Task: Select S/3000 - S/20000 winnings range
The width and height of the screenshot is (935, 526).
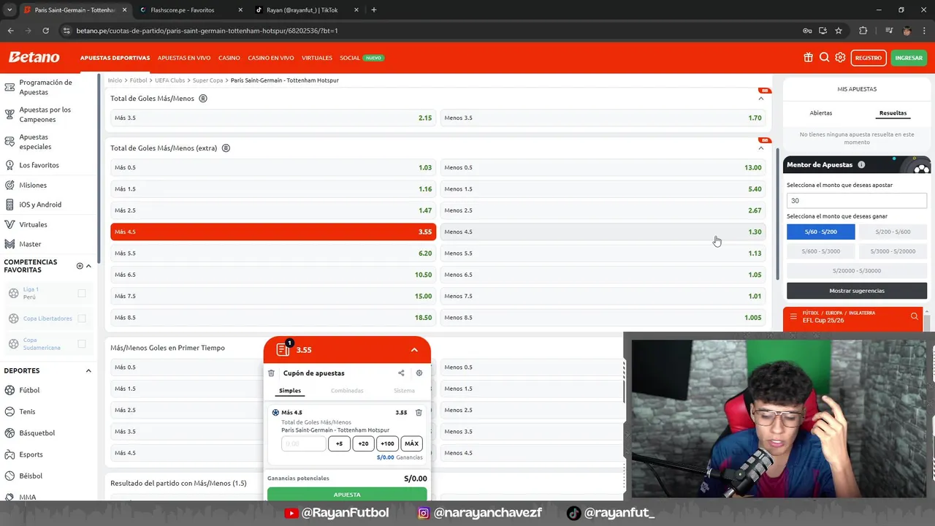Action: 893,251
